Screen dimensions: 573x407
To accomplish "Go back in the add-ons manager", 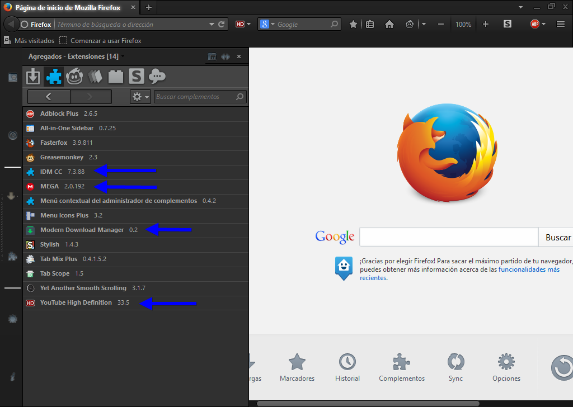I will click(49, 97).
